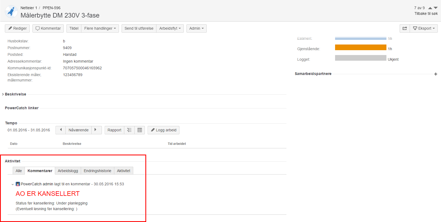Viewport: 441px width, 222px height.
Task: Add a collaborator with the plus icon
Action: coord(436,74)
